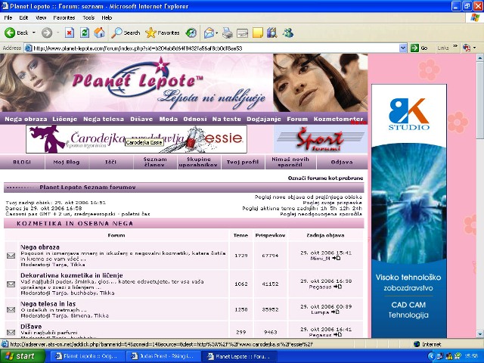Click the History toolbar icon
Image resolution: width=484 pixels, height=363 pixels.
pyautogui.click(x=191, y=33)
